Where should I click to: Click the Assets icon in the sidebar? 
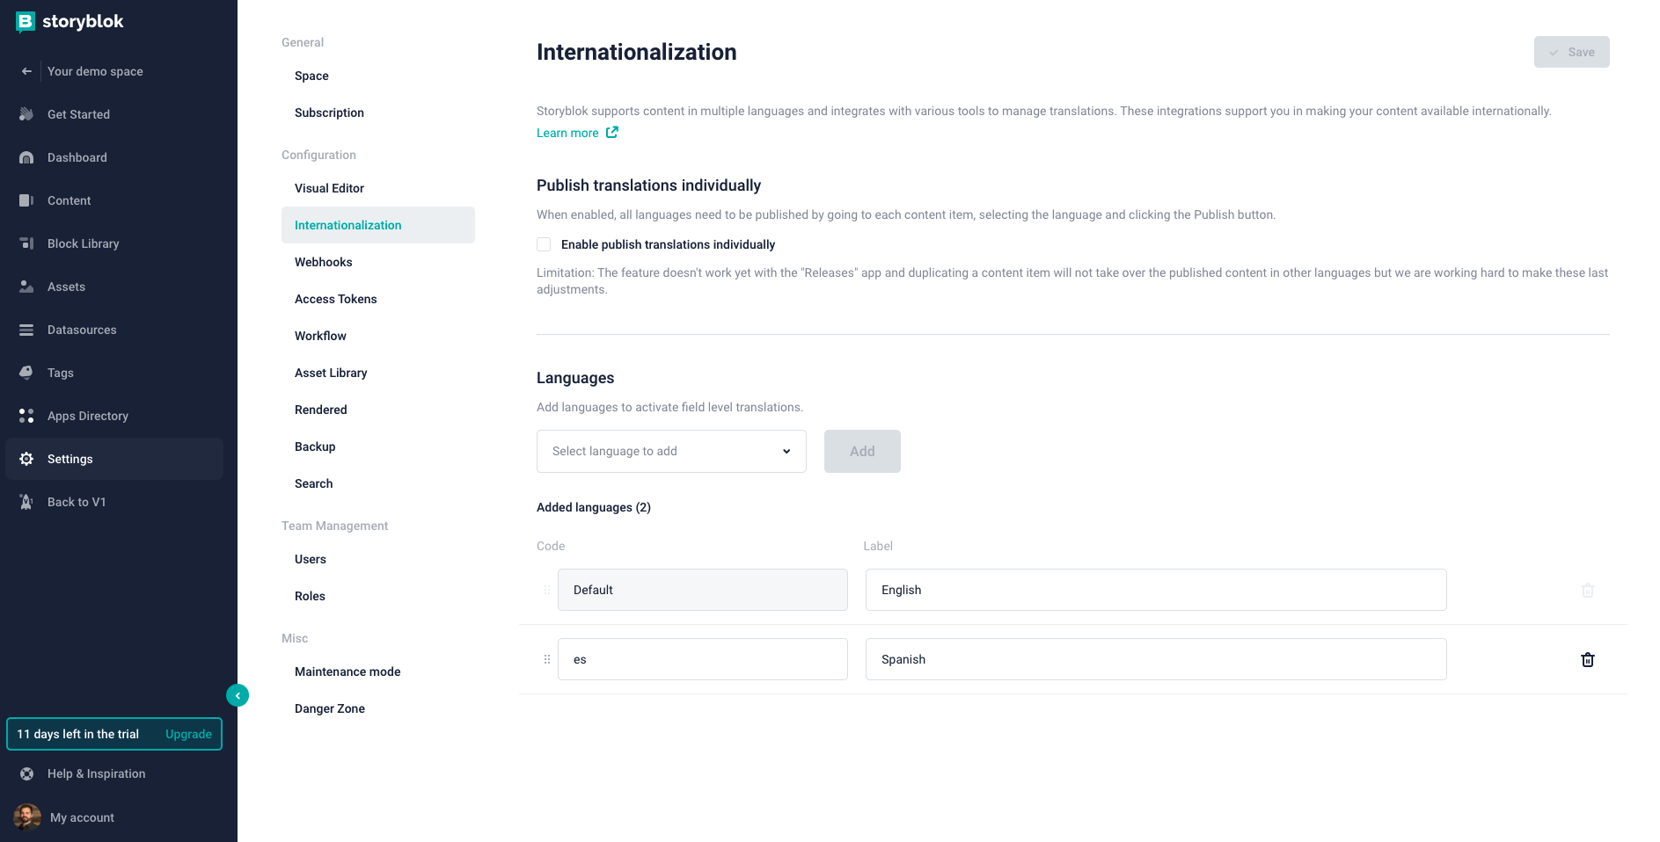[x=26, y=287]
